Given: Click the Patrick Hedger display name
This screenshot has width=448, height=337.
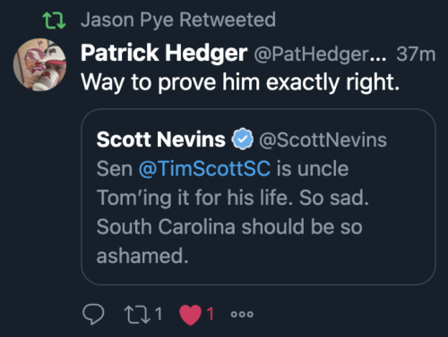Looking at the screenshot, I should pyautogui.click(x=164, y=54).
